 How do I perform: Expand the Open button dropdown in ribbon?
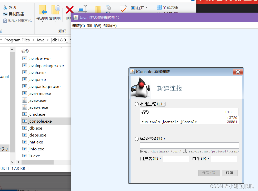coord(146,8)
